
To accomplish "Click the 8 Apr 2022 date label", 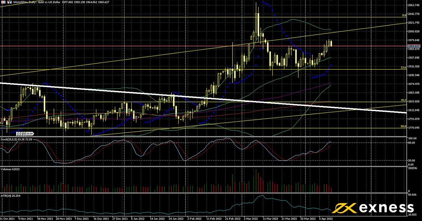I will (327, 218).
